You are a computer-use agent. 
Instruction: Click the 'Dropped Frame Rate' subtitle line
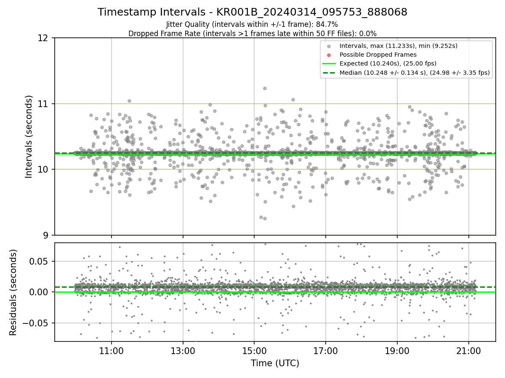point(252,34)
